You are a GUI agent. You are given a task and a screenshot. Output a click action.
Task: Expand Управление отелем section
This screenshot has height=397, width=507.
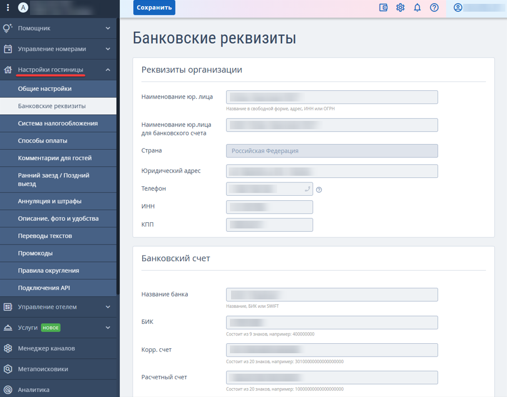point(108,307)
